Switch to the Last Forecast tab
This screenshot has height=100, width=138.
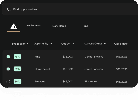[33, 26]
